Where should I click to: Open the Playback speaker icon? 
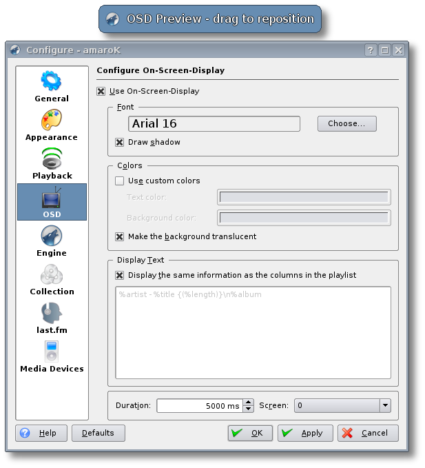[52, 159]
